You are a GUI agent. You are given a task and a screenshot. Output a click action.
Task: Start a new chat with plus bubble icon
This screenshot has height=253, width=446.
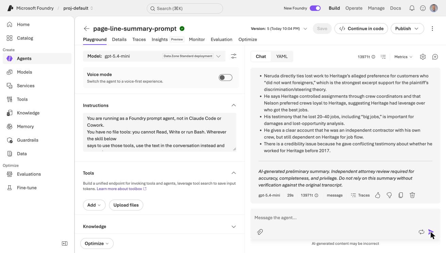click(x=435, y=57)
